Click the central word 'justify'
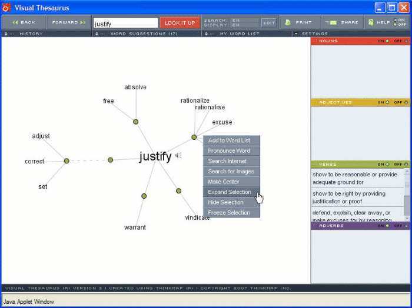Viewport: 412px width, 308px height. 155,156
